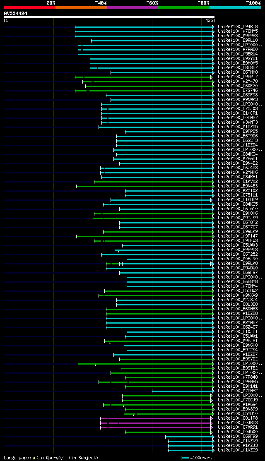Screen dimensions: 265x461
Task: Select the label UniRef100_Q9FME5
Action: (x=238, y=382)
